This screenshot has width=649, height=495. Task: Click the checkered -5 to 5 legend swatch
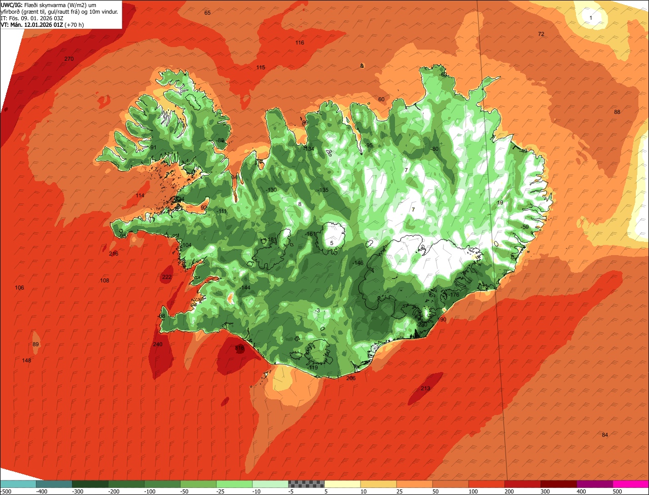(x=306, y=484)
